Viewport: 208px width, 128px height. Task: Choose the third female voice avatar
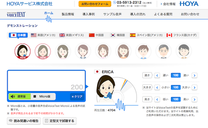[x=63, y=51]
